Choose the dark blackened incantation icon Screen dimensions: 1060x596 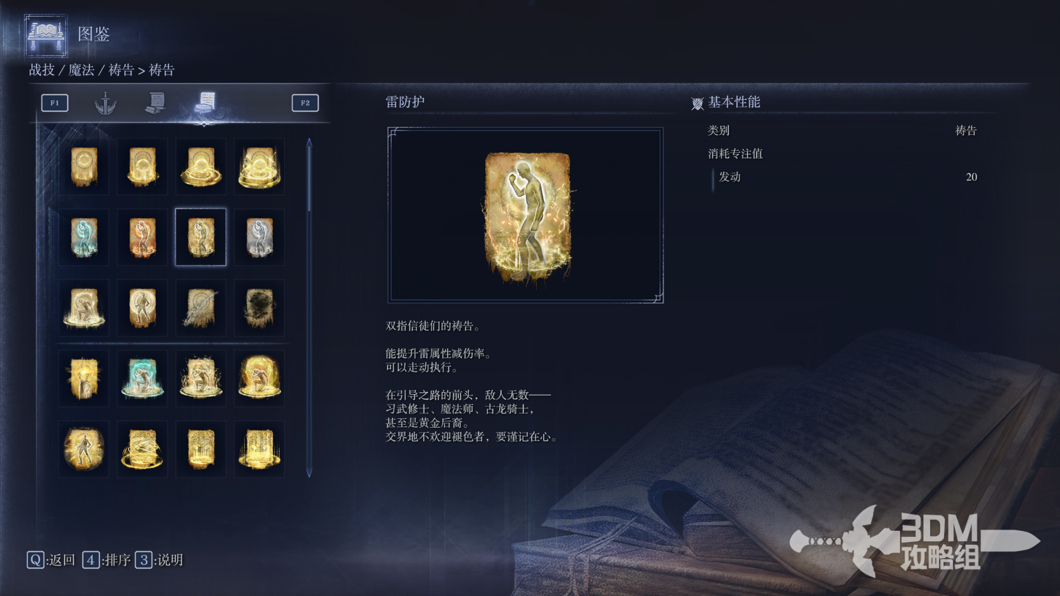[259, 308]
